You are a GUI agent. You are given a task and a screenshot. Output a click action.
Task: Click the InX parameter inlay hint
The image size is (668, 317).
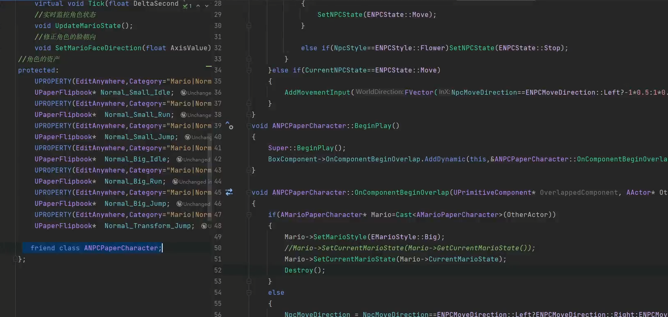(x=444, y=92)
